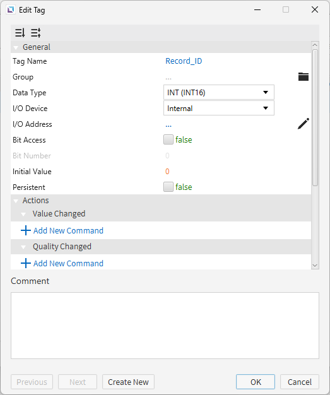Click inside the Comment text box

coord(165,326)
